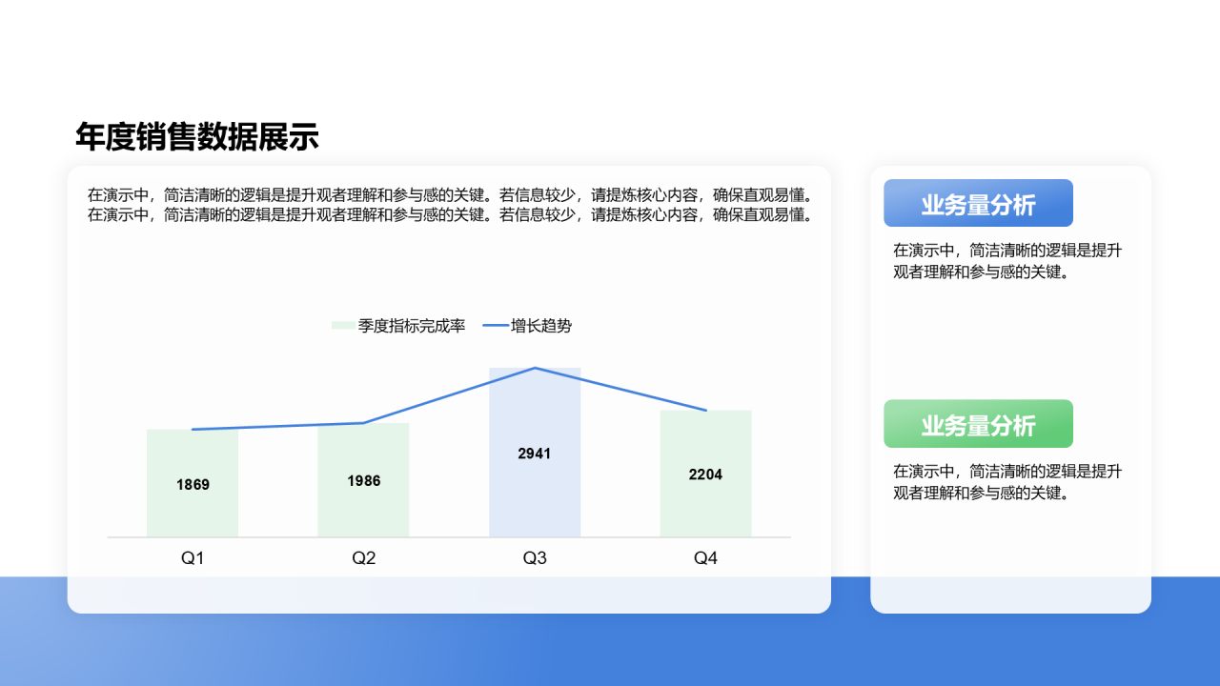This screenshot has width=1220, height=686.
Task: Select the description text under green 业务量分析
Action: (x=1007, y=481)
